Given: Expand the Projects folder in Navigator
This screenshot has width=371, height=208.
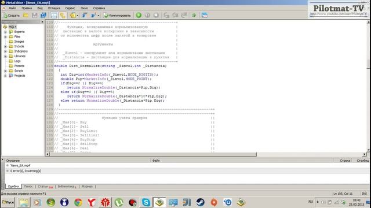Looking at the screenshot, I should pos(5,76).
